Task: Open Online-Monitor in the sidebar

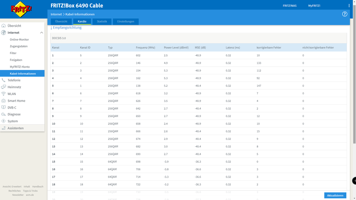Action: pyautogui.click(x=19, y=40)
